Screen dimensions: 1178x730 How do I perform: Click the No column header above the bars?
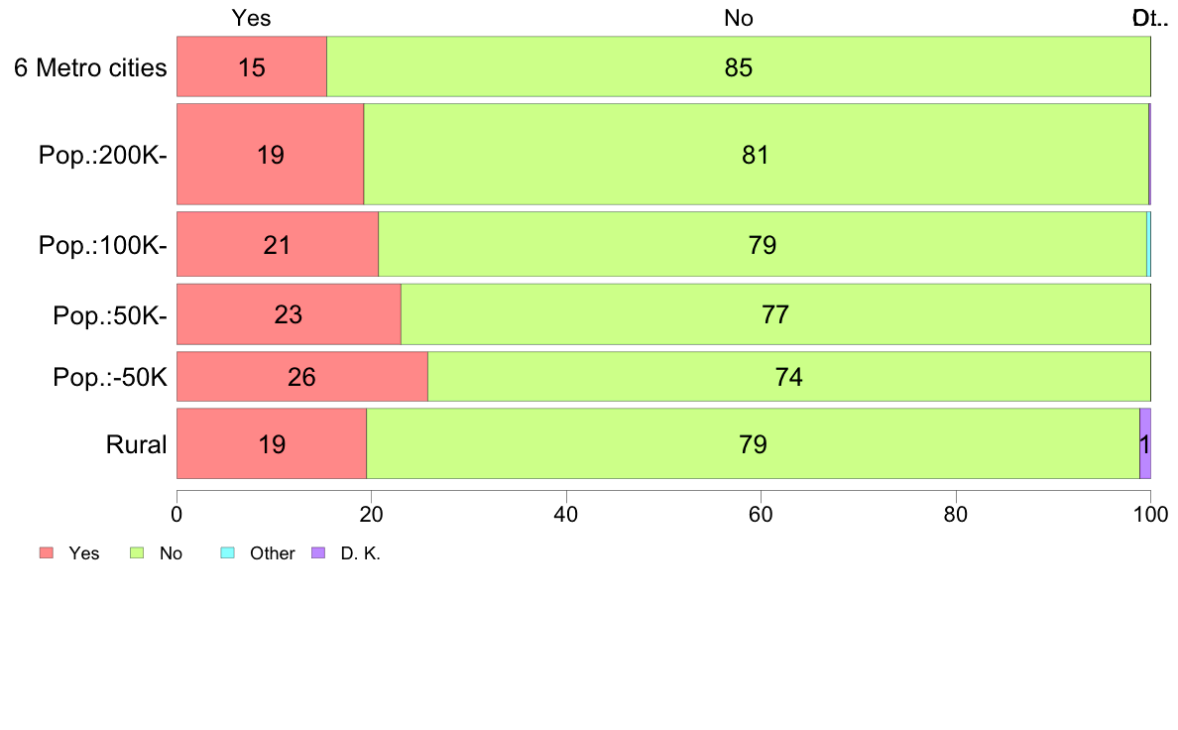(739, 18)
